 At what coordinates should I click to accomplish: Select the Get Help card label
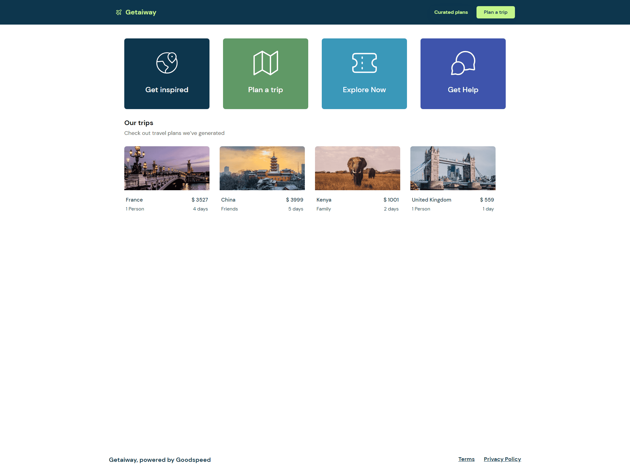pyautogui.click(x=463, y=90)
